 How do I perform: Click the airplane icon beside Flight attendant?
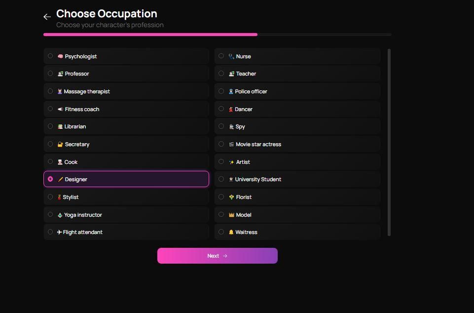tap(59, 232)
